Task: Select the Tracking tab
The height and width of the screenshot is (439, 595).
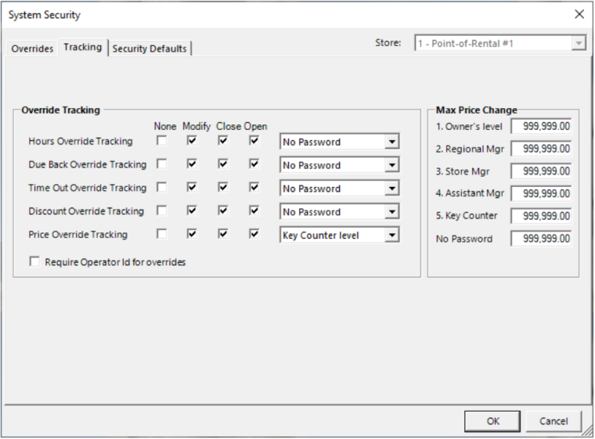Action: coord(83,48)
